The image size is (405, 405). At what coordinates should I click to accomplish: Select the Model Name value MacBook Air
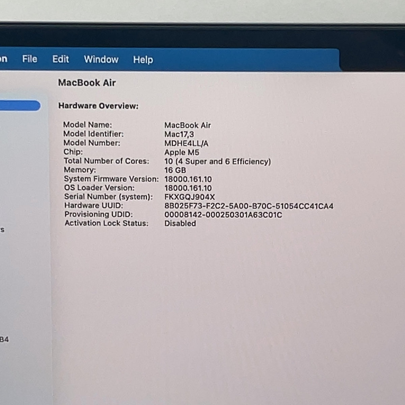point(188,126)
